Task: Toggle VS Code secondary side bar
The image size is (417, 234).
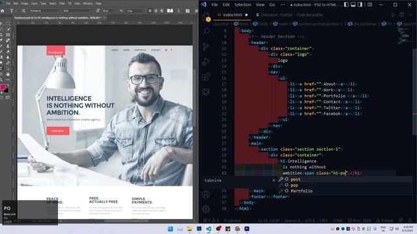Action: point(360,5)
